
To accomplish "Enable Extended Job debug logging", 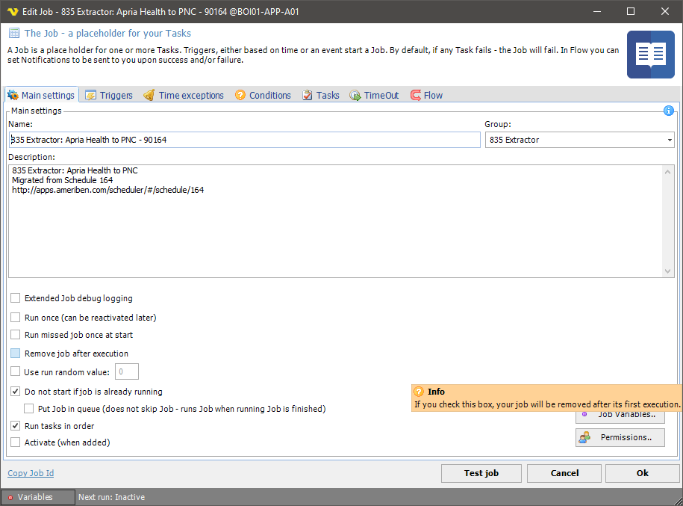I will click(16, 298).
